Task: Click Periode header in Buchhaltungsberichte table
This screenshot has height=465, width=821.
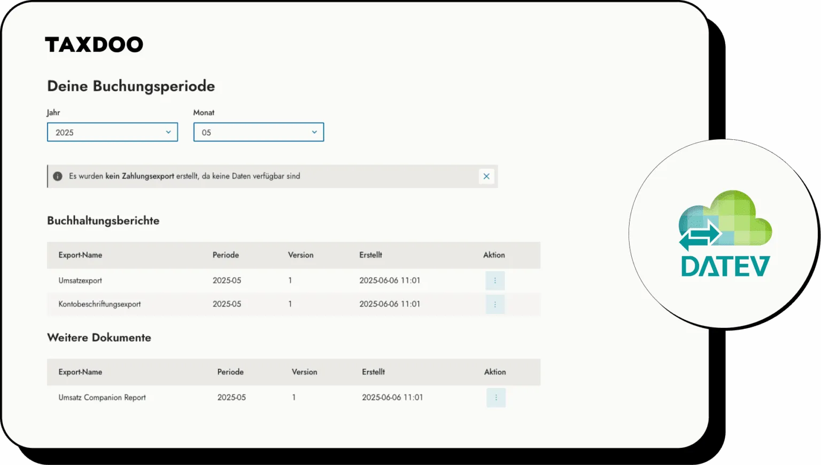Action: [226, 255]
